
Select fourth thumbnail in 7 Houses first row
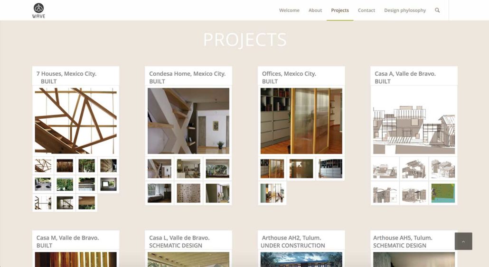point(109,166)
